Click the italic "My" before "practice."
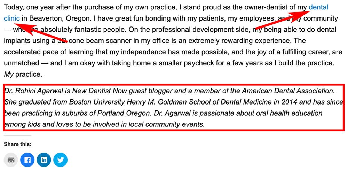 [x=8, y=74]
